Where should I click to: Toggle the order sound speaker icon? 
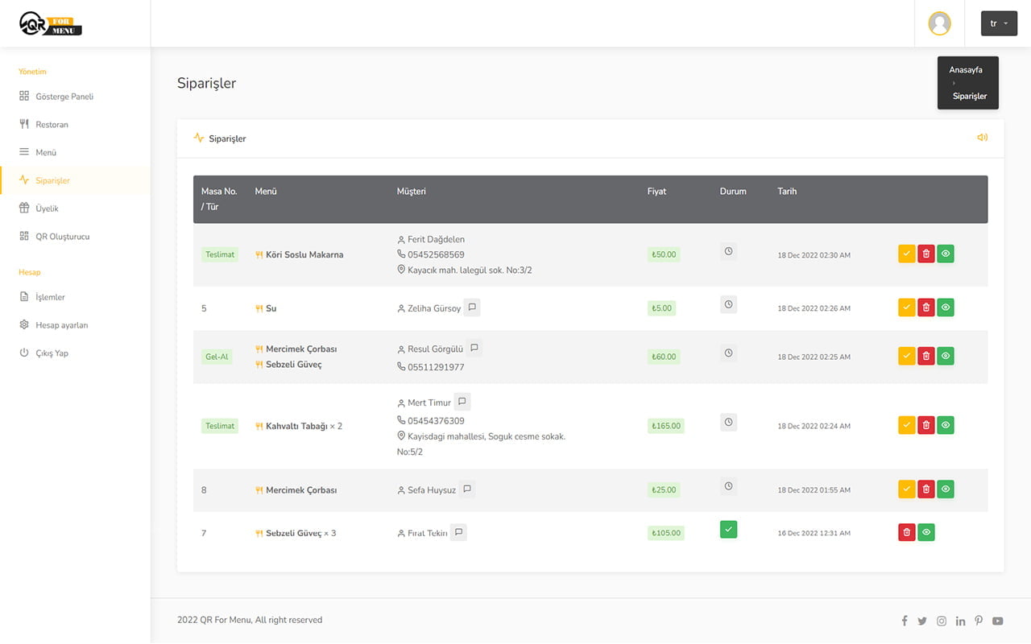982,138
